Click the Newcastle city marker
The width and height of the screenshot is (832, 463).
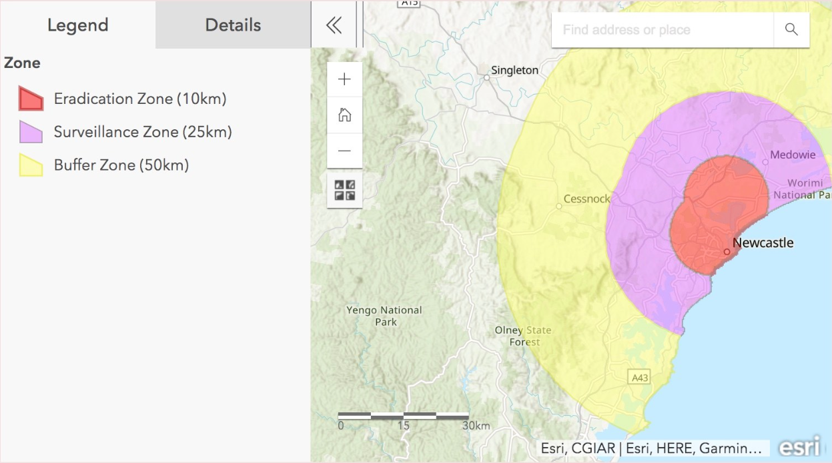pyautogui.click(x=727, y=252)
